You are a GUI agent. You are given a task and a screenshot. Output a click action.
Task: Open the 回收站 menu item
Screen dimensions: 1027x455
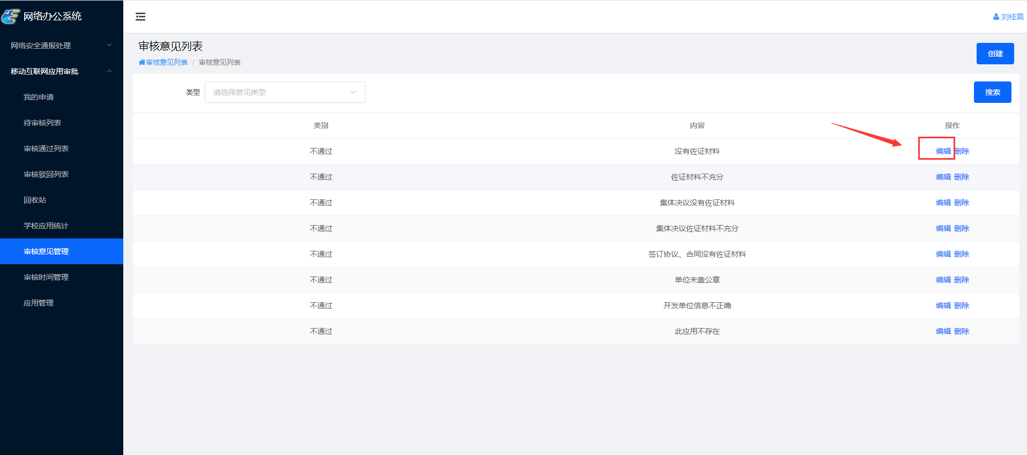(x=35, y=200)
